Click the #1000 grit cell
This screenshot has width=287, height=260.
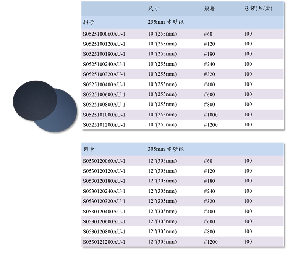point(211,115)
